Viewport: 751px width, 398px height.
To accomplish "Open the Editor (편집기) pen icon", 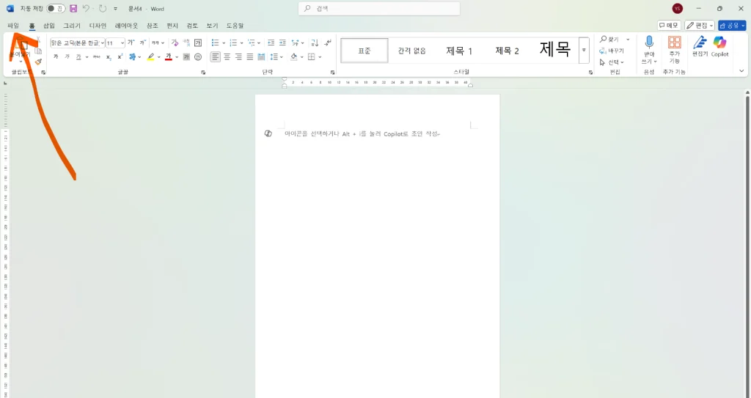I will click(700, 46).
